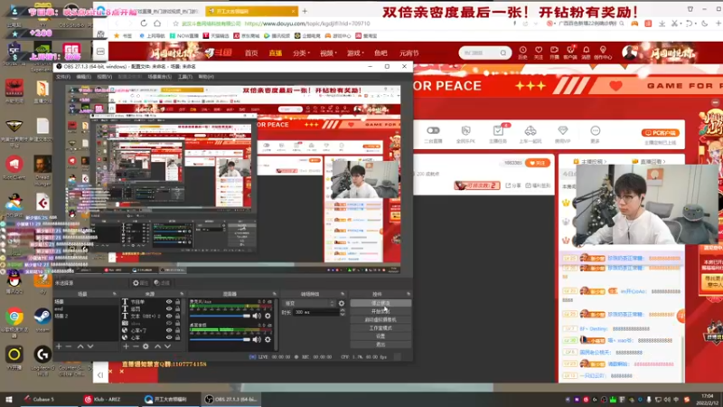Screen dimensions: 723x407
Task: Click the orange PC客户端 button on Douyu
Action: click(660, 133)
